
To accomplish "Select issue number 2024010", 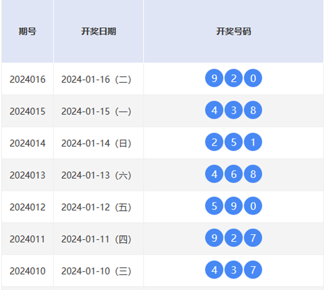I will [27, 271].
